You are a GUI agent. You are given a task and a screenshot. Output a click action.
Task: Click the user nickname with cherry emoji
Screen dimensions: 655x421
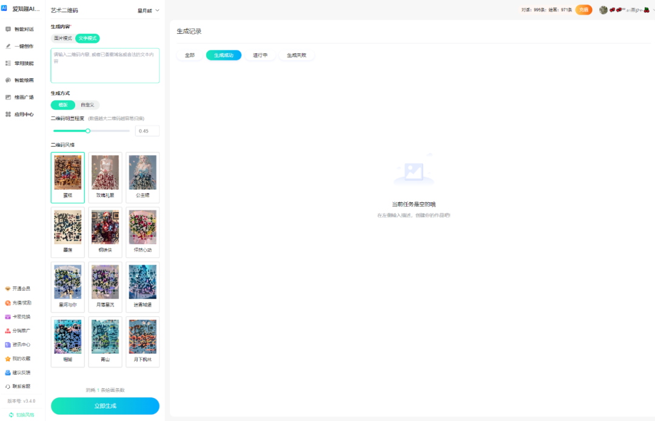click(630, 10)
